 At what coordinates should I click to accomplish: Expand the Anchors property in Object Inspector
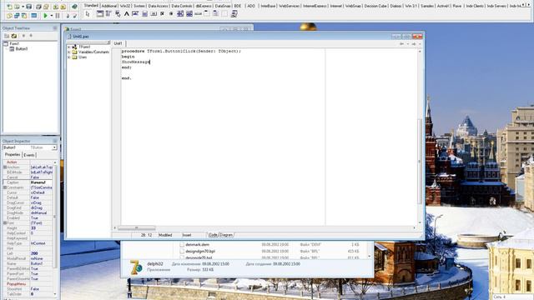[5, 167]
